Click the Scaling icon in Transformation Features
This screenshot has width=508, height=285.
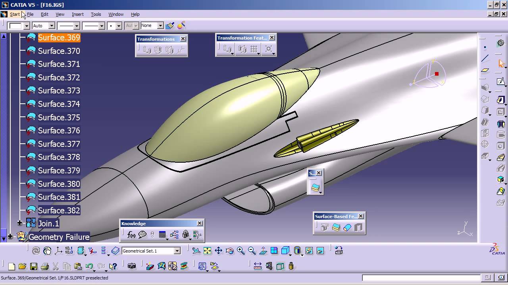[269, 49]
